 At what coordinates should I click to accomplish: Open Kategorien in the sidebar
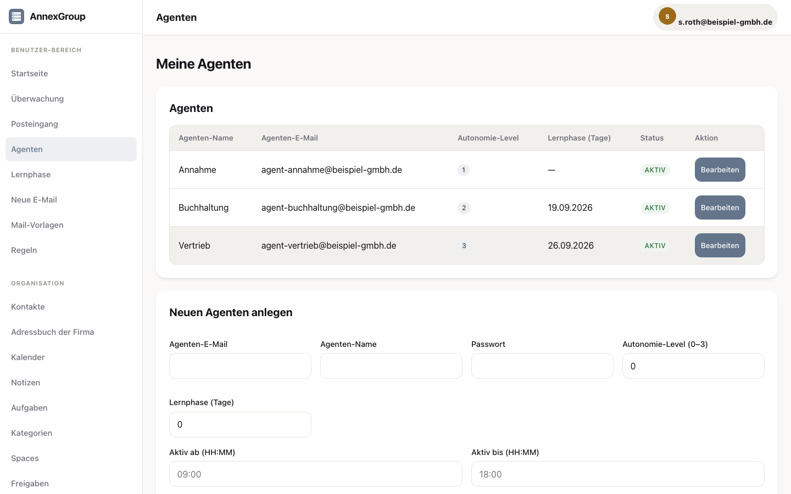[x=71, y=433]
